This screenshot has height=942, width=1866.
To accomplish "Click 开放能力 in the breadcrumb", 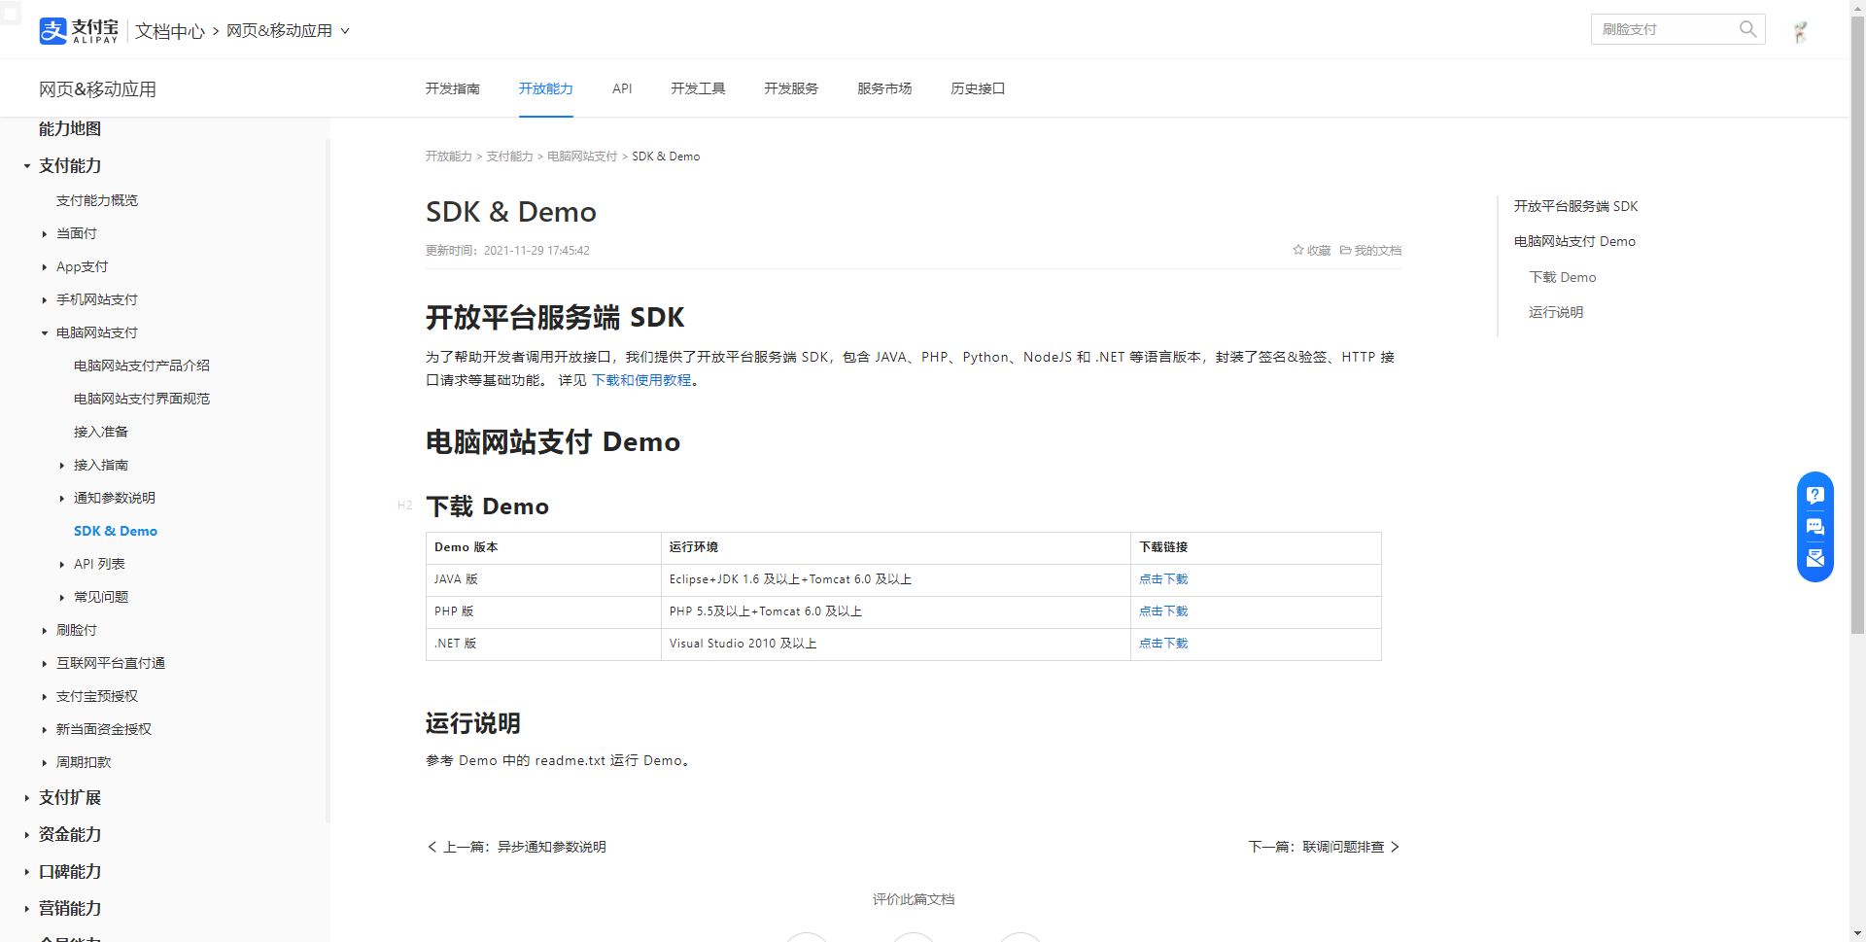I will pos(448,157).
